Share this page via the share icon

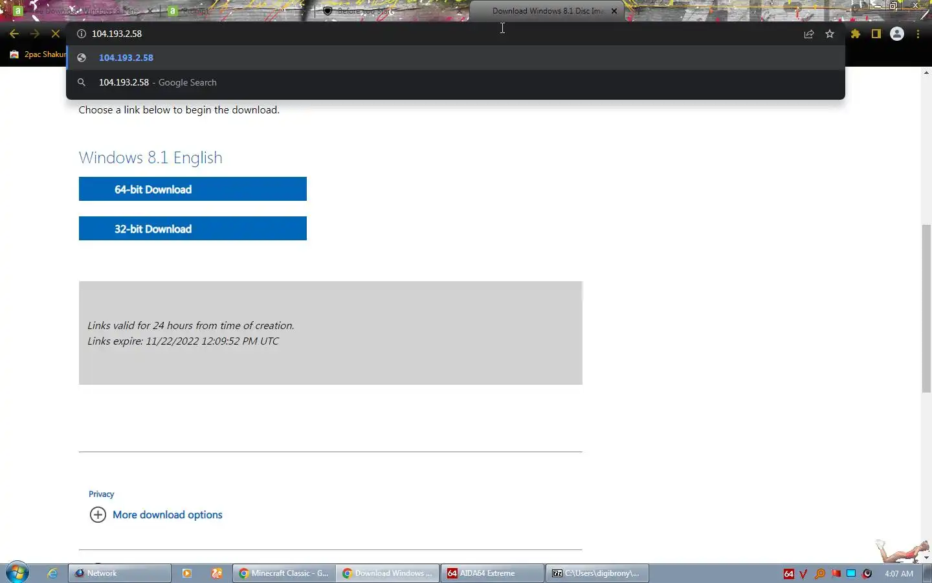[x=809, y=34]
